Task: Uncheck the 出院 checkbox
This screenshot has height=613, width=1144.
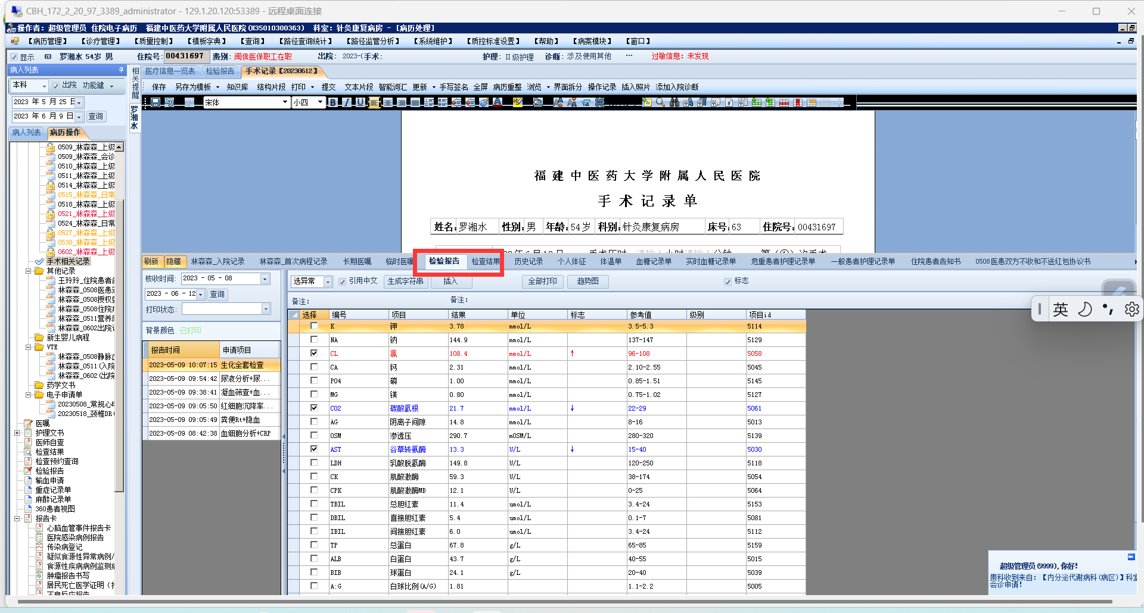Action: [x=55, y=86]
